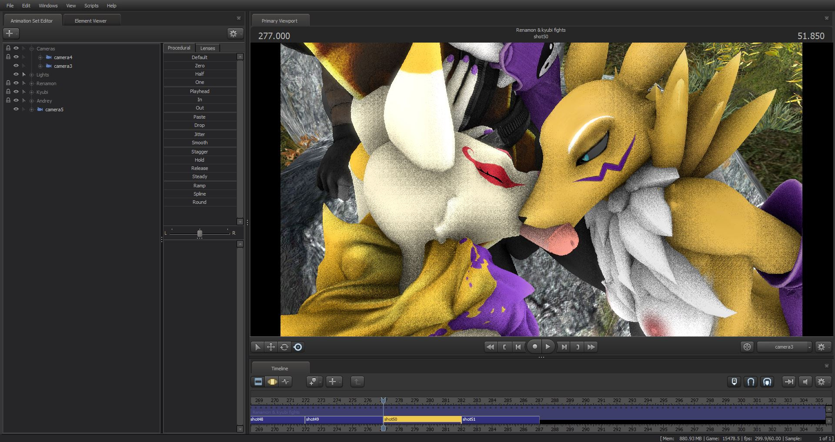Switch to the Element Viewer tab
The height and width of the screenshot is (442, 835).
tap(91, 20)
